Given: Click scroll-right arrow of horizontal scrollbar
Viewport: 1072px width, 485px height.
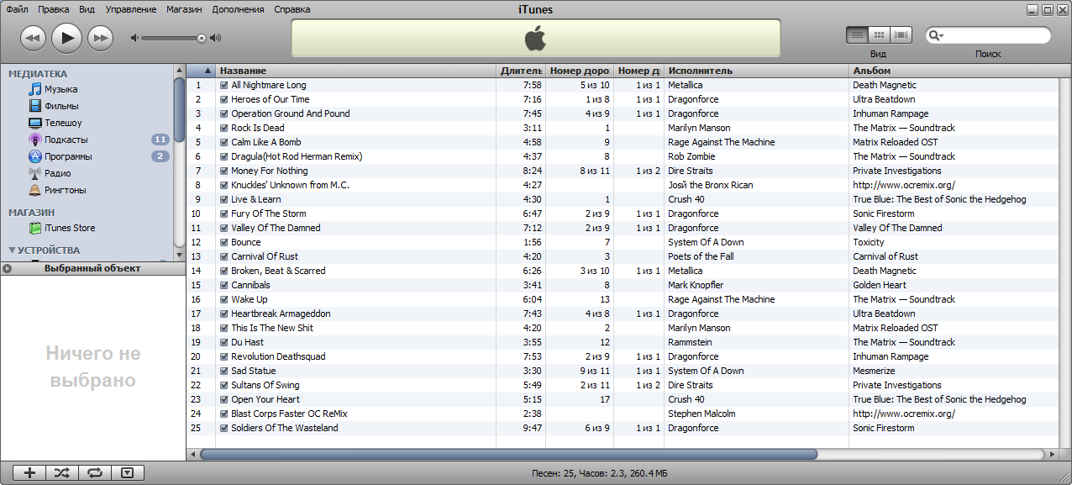Looking at the screenshot, I should [x=1053, y=454].
